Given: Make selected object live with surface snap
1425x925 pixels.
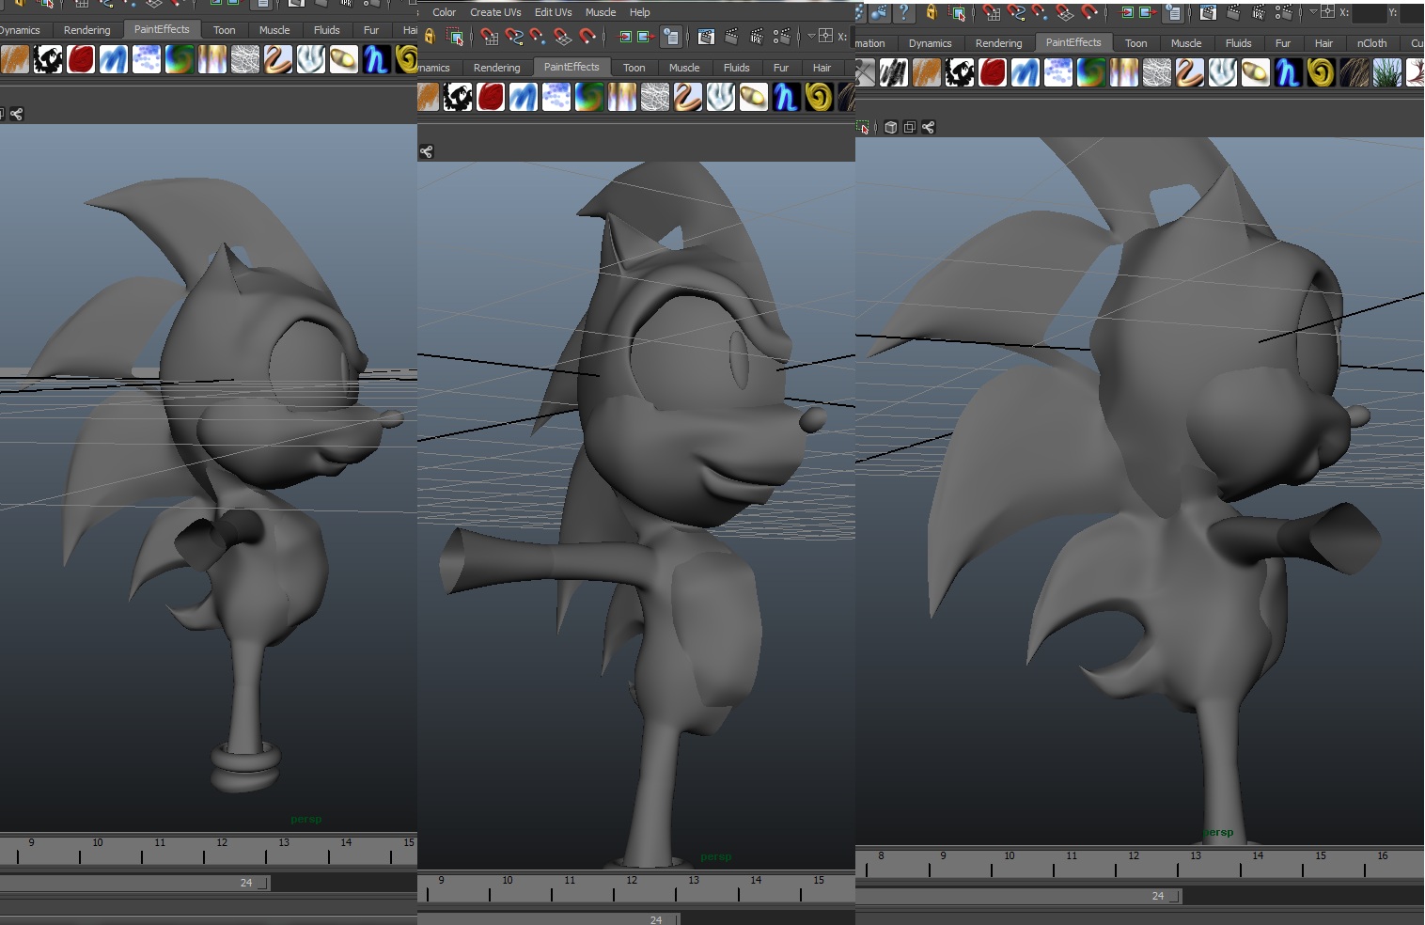Looking at the screenshot, I should pyautogui.click(x=586, y=38).
